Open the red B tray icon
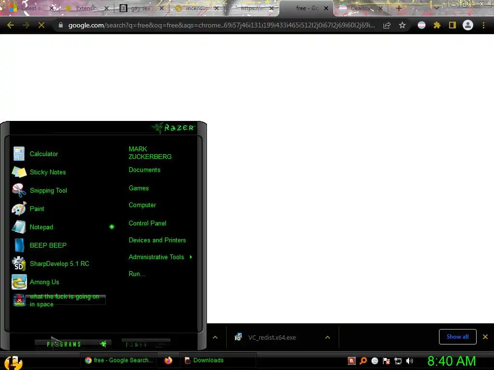Screen dimensions: 494x370 (352, 361)
